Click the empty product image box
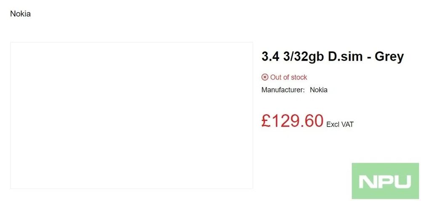 pyautogui.click(x=131, y=115)
